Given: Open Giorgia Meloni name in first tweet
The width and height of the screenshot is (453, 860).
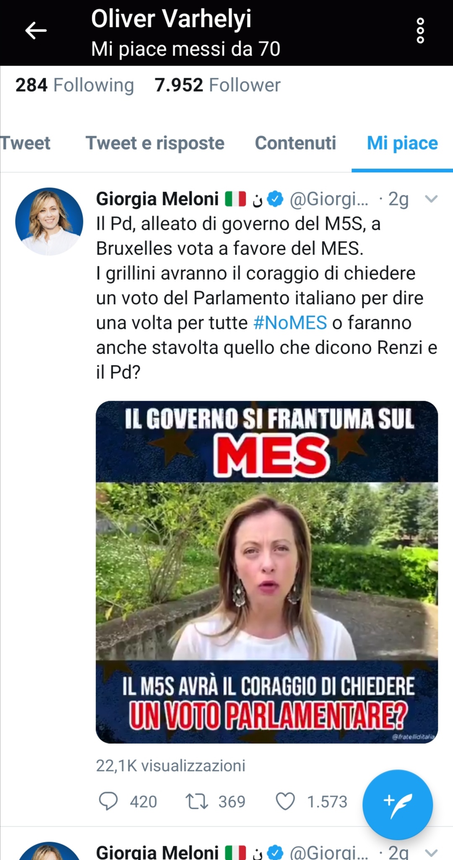Looking at the screenshot, I should coord(157,199).
